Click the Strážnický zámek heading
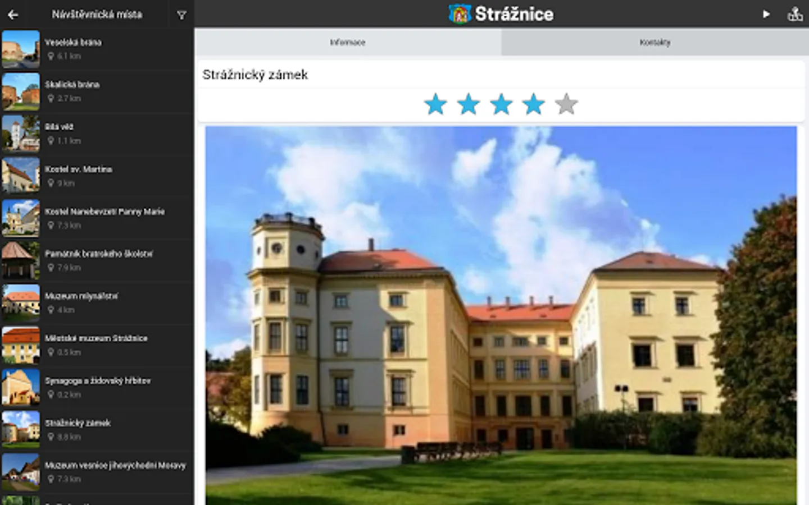 (x=255, y=75)
